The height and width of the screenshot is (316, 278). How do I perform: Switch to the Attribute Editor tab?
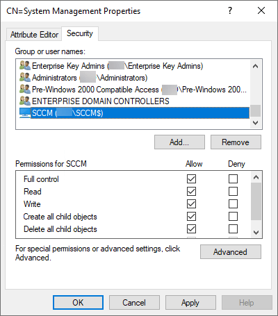click(x=34, y=35)
